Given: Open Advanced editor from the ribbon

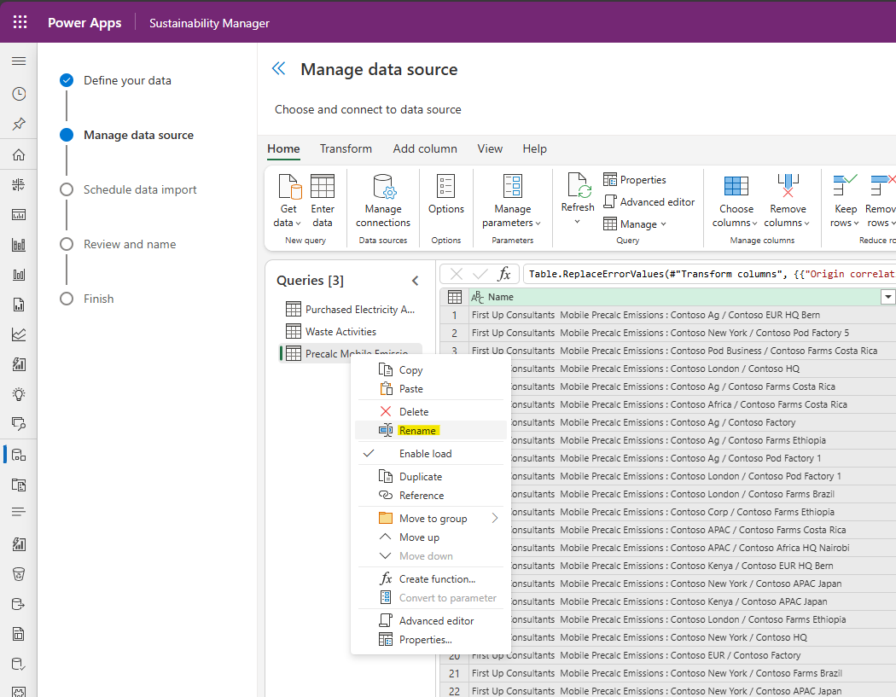Looking at the screenshot, I should coord(649,201).
